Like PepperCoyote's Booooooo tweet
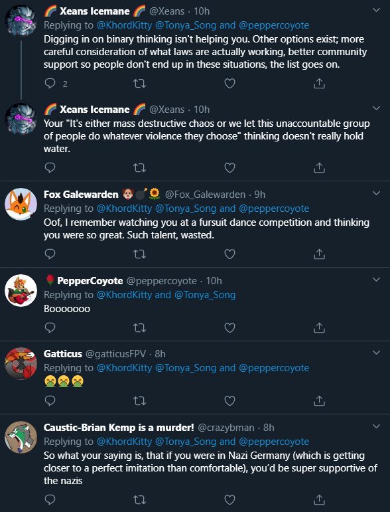390x512 pixels. [x=229, y=327]
